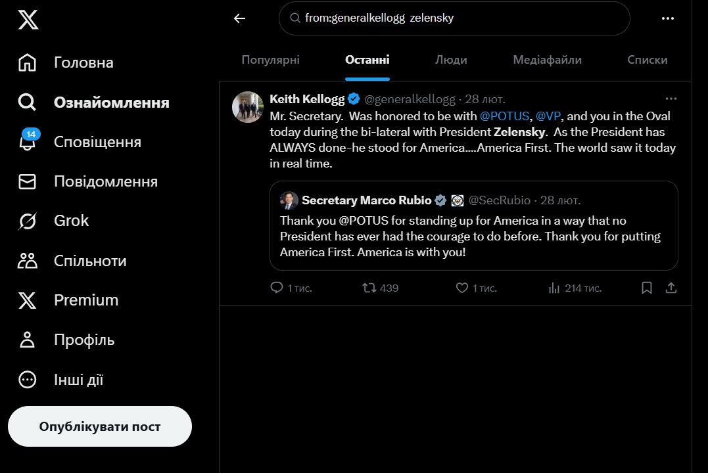Go back using the left arrow icon
Viewport: 708px width, 473px height.
[x=239, y=18]
